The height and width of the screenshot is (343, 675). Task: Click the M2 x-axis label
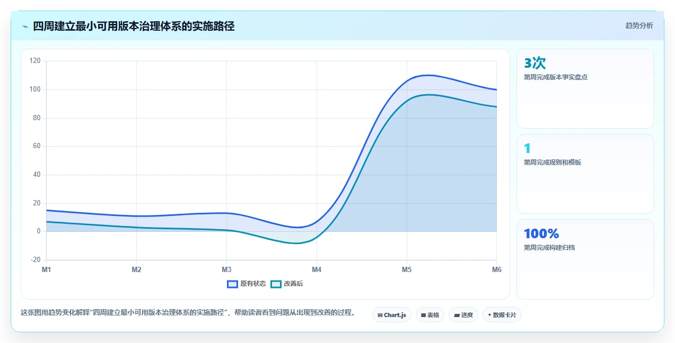[136, 270]
